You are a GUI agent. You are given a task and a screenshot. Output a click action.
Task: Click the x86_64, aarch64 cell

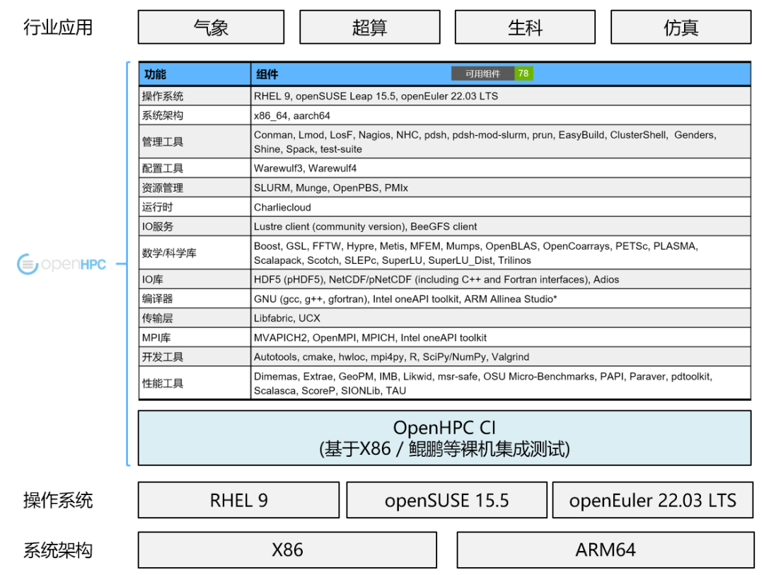[501, 115]
